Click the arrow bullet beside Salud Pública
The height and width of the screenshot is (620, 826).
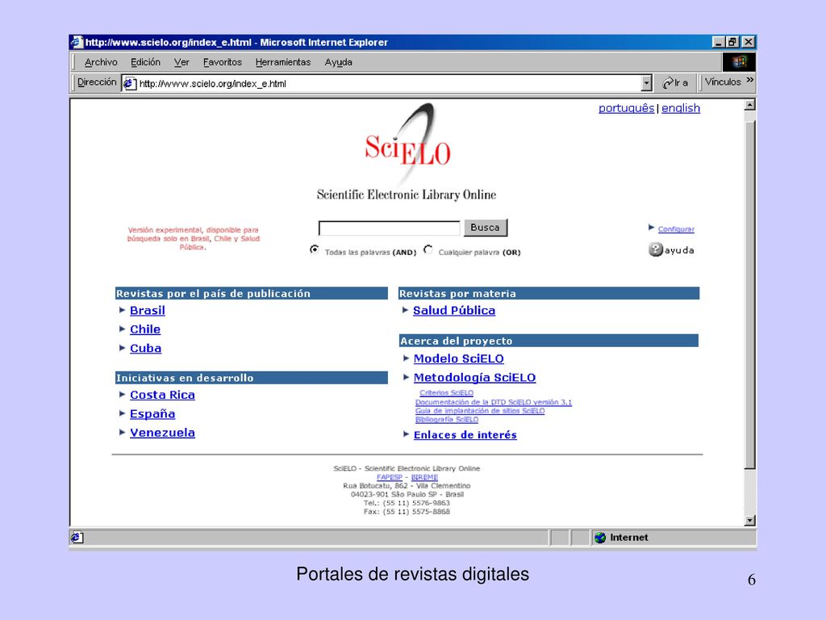(406, 310)
